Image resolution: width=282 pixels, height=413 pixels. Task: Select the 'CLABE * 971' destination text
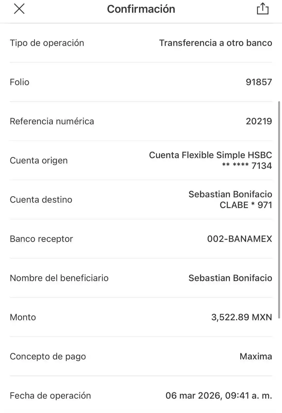coord(246,205)
